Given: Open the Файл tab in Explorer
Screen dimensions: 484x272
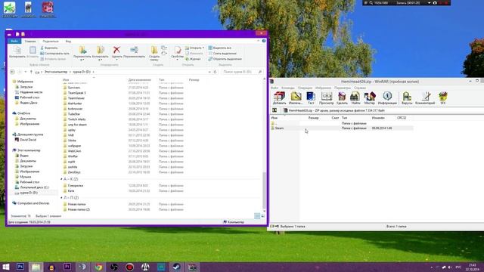Looking at the screenshot, I should coord(14,41).
